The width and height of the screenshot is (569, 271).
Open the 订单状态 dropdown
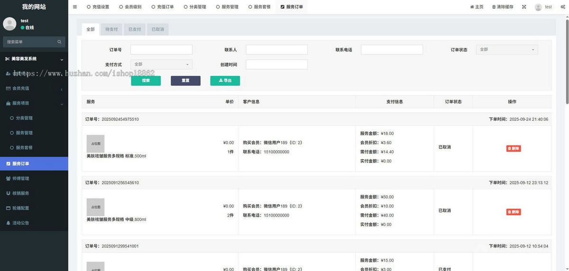pos(507,49)
